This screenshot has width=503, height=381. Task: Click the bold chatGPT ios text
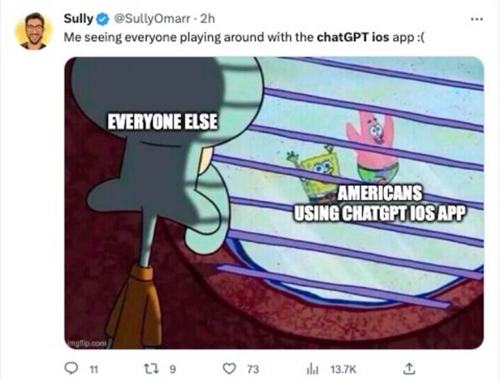(x=353, y=37)
